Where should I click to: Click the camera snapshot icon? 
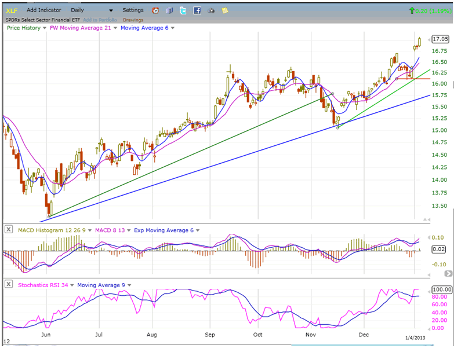pyautogui.click(x=211, y=10)
